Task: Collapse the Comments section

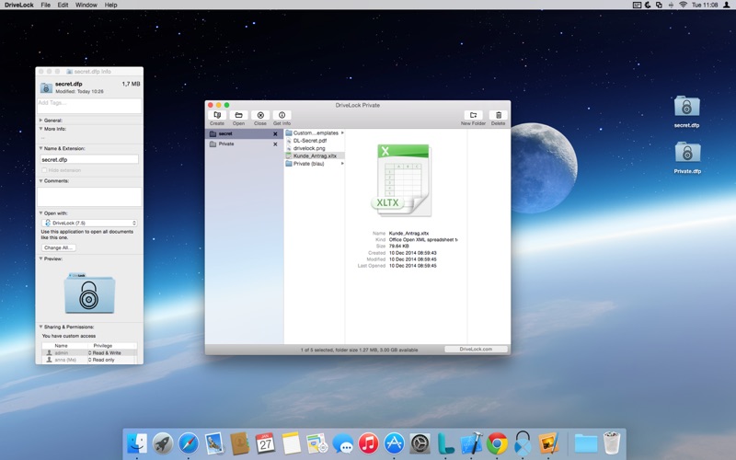Action: click(x=40, y=180)
